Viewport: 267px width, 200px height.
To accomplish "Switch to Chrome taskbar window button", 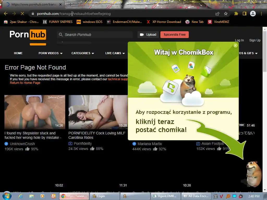I will (x=74, y=196).
